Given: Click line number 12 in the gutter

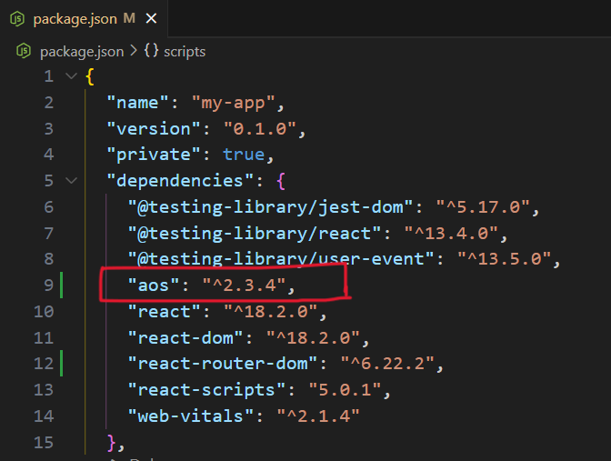Looking at the screenshot, I should [x=44, y=364].
